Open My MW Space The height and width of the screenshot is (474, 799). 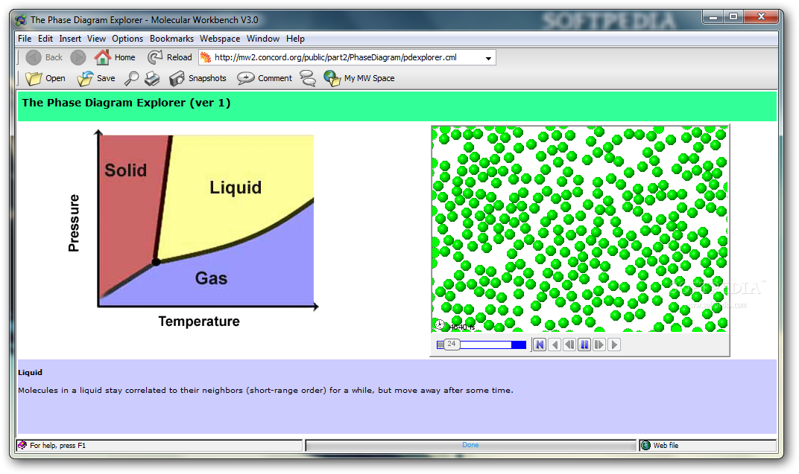pos(359,78)
